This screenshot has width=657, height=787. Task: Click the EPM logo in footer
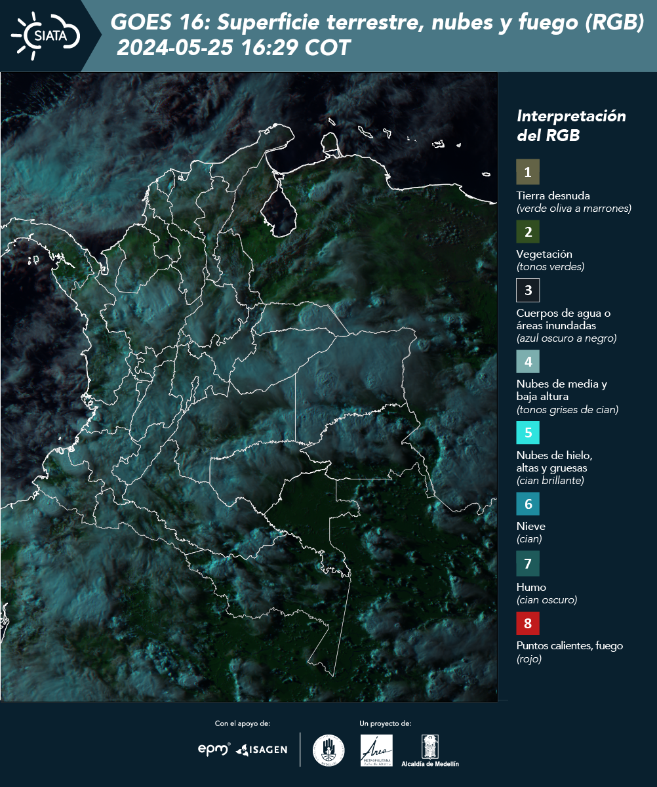click(214, 749)
